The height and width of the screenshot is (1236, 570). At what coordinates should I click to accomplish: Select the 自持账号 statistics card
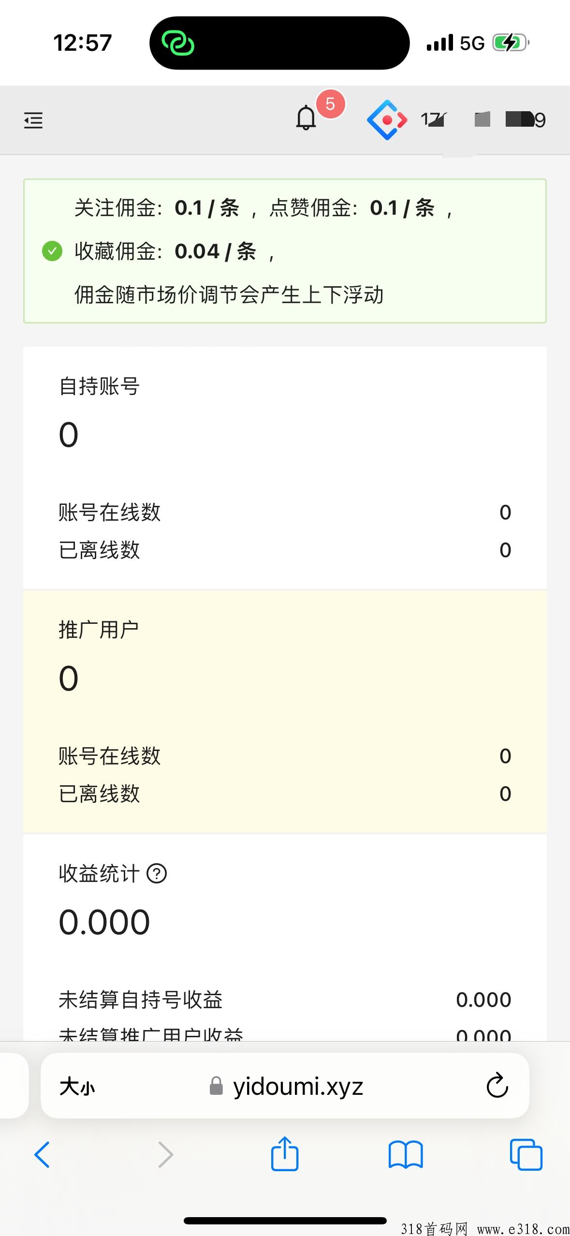coord(285,468)
